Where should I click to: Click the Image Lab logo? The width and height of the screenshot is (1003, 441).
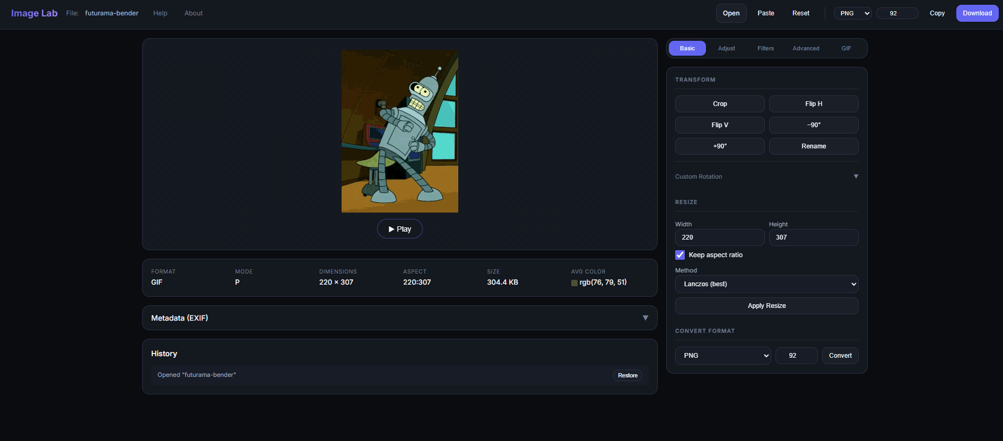(34, 13)
